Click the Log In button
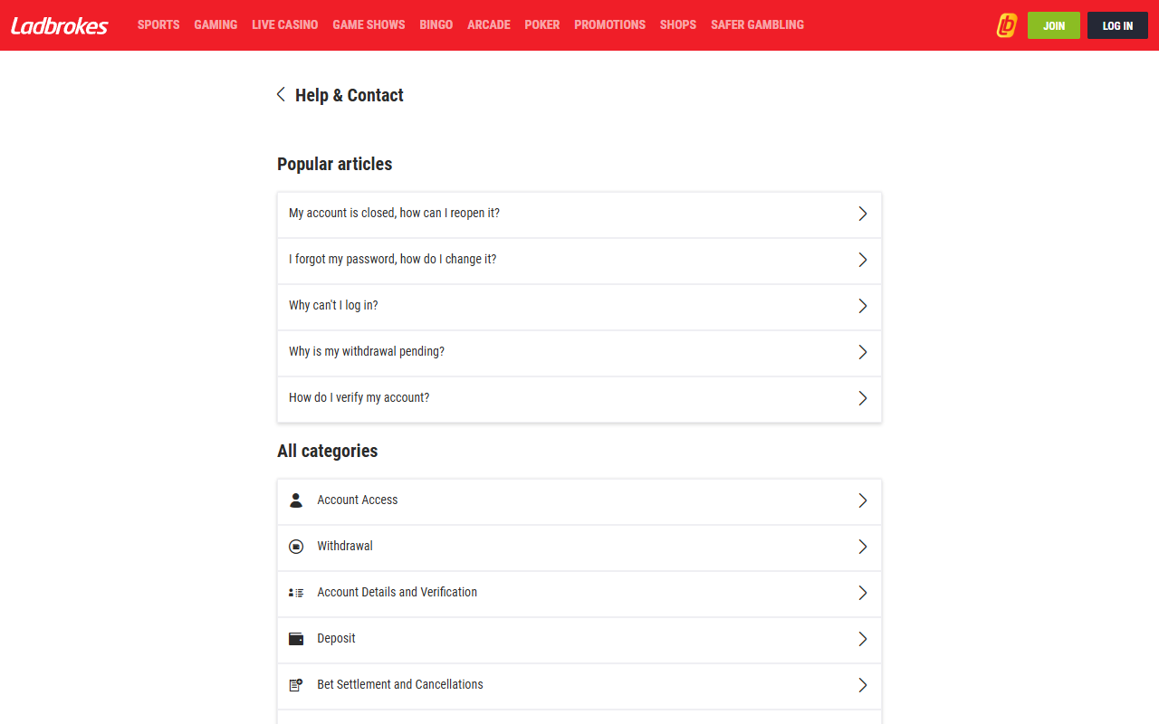This screenshot has height=724, width=1159. click(x=1117, y=25)
